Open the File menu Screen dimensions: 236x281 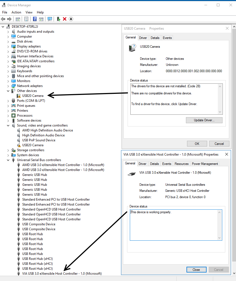click(5, 12)
